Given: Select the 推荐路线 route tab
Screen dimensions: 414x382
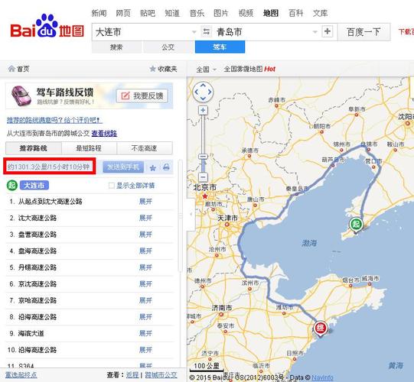Looking at the screenshot, I should tap(34, 148).
